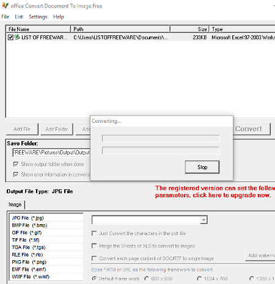Image resolution: width=275 pixels, height=284 pixels.
Task: Click the lower progress bar in Converting dialog
Action: tap(161, 151)
